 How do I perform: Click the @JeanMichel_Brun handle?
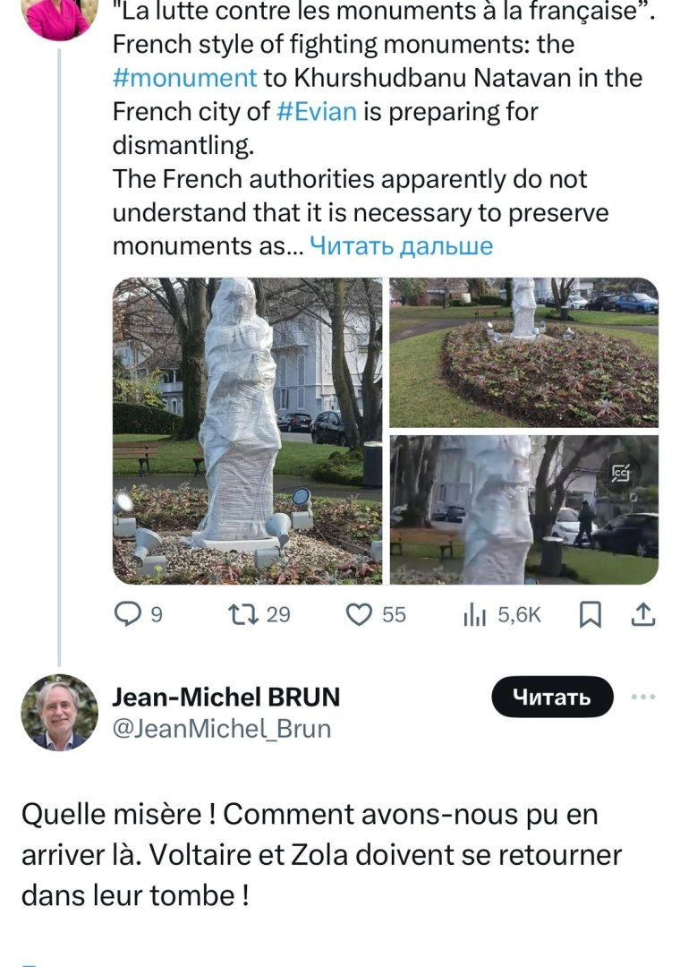coord(221,729)
